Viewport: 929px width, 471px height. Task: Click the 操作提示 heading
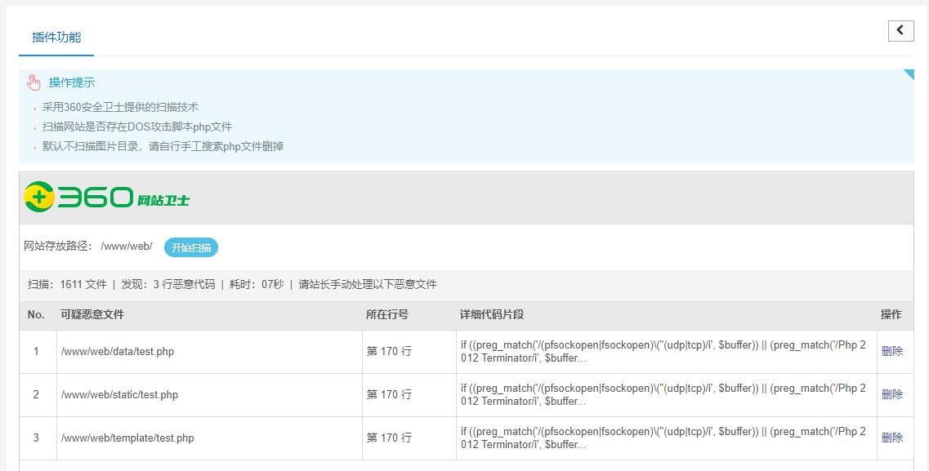[72, 82]
